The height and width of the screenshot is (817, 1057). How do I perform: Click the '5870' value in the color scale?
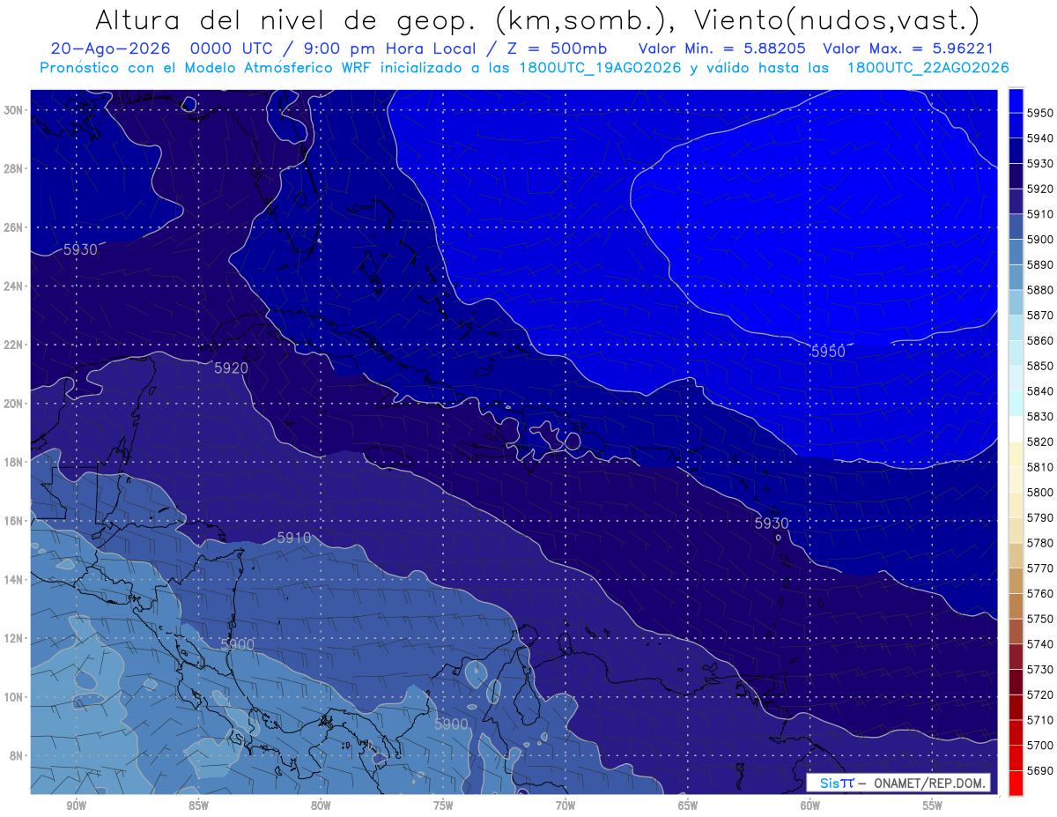(1039, 316)
